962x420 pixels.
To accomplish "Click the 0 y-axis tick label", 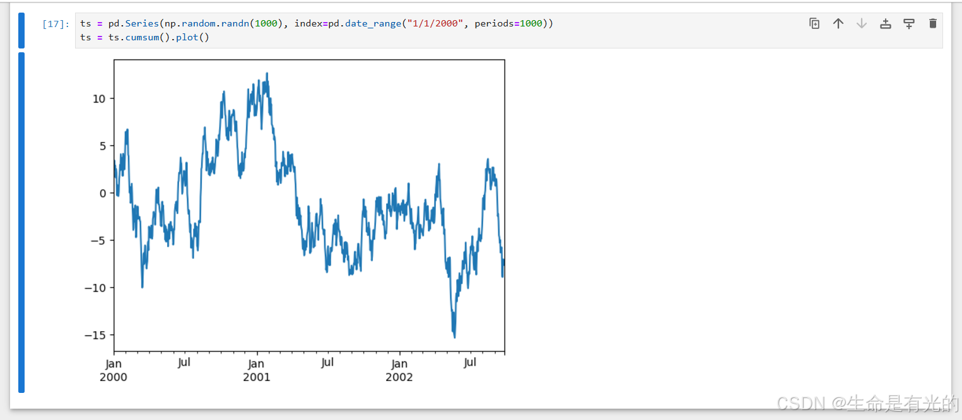I will 103,193.
